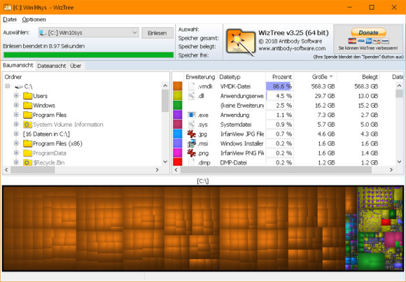Expand the [16 Dateien in C:\] node

[16, 134]
